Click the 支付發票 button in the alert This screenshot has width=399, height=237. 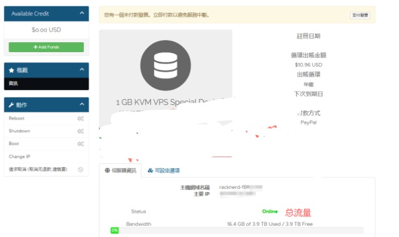click(360, 15)
